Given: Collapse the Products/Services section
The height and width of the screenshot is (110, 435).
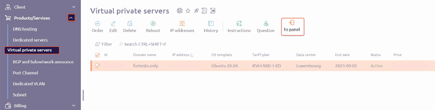Looking at the screenshot, I should [71, 18].
